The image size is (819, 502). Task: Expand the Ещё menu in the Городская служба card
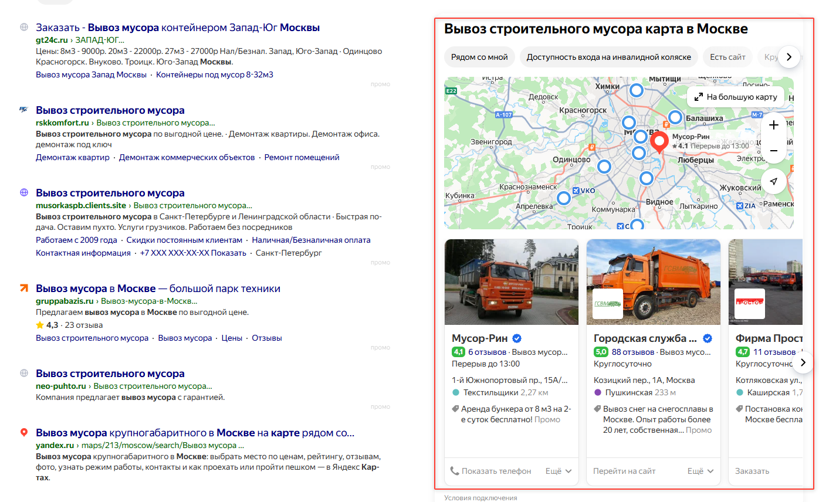[x=700, y=471]
